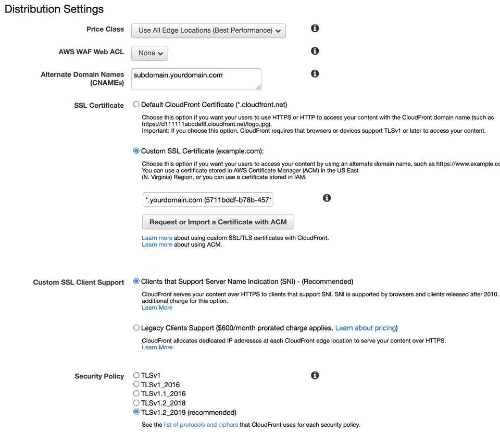This screenshot has width=500, height=445.
Task: Select Custom SSL Certificate radio button
Action: (x=136, y=151)
